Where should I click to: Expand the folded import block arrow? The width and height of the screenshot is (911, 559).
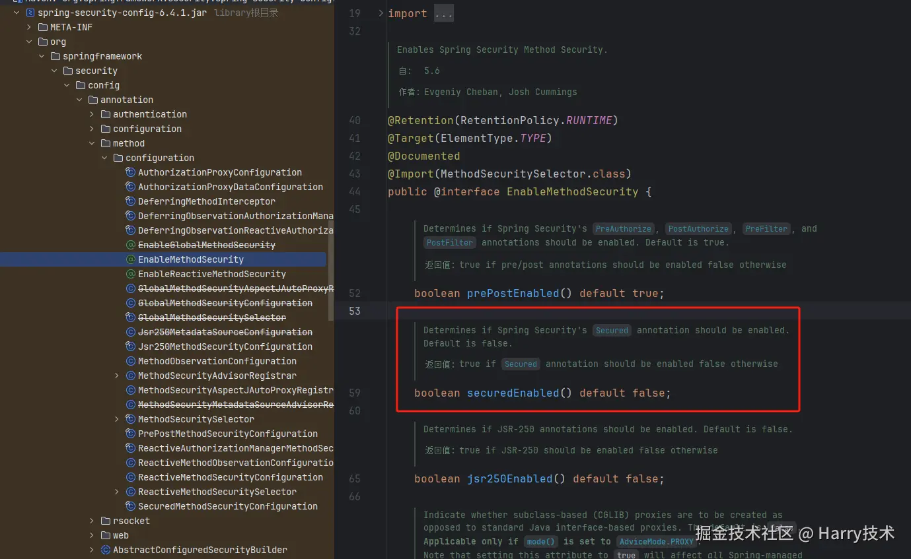[x=381, y=13]
